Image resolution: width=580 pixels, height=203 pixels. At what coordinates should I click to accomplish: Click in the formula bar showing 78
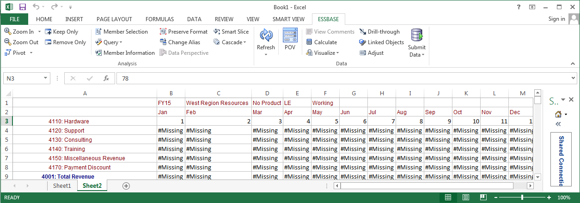tap(343, 78)
